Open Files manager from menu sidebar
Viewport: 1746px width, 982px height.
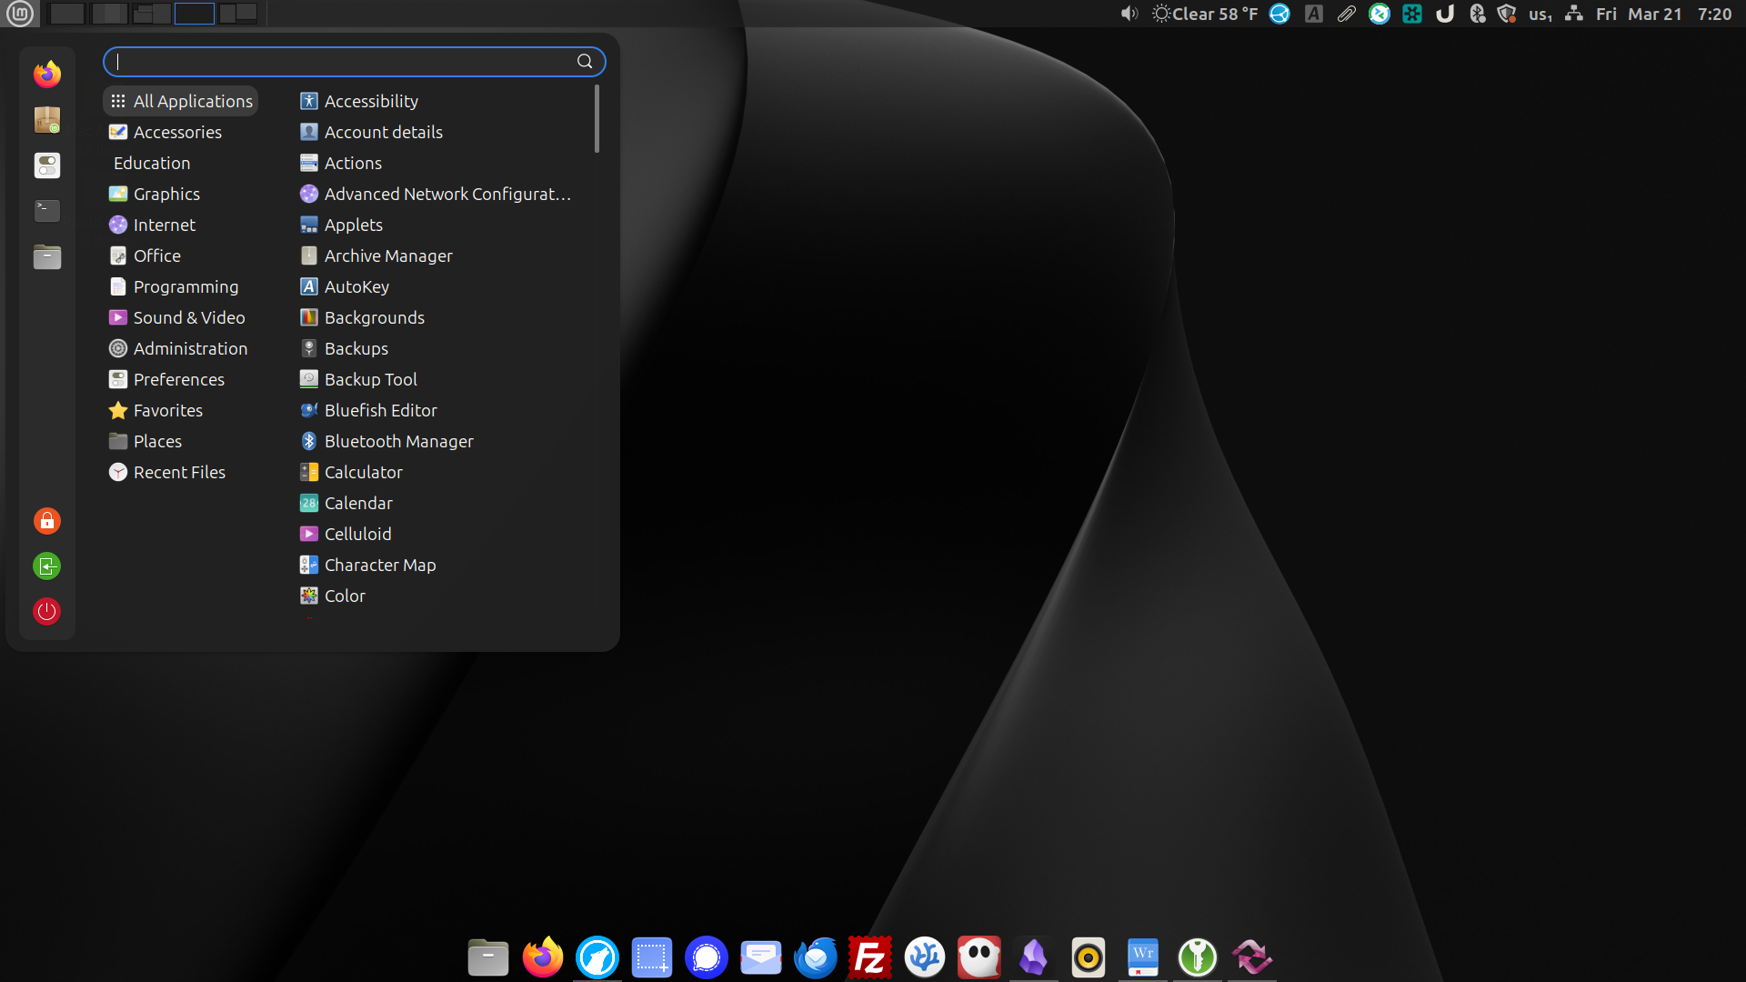[47, 257]
